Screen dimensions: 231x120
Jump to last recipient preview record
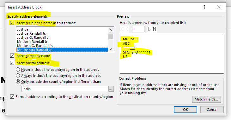pyautogui.click(x=155, y=29)
